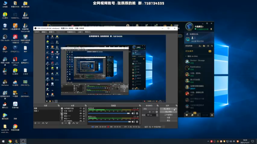Open transition properties gear icon

tap(157, 112)
